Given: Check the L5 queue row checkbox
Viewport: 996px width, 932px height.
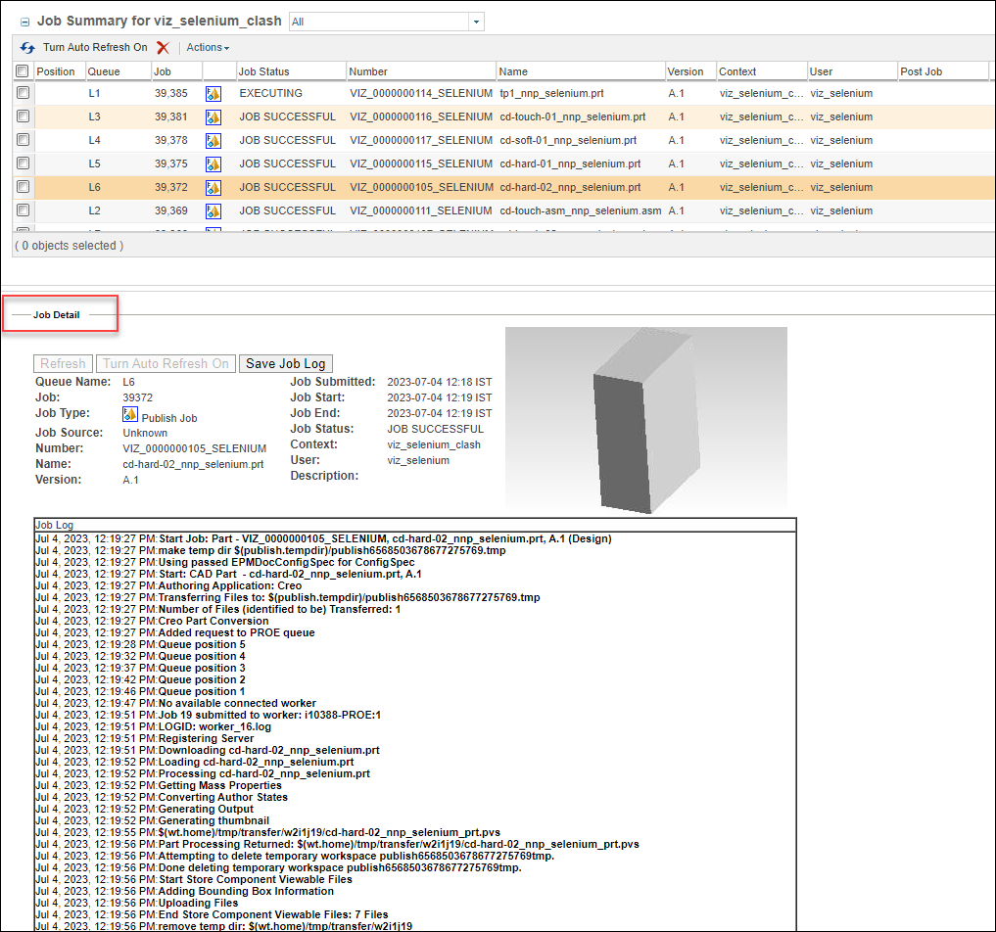Looking at the screenshot, I should (x=24, y=163).
